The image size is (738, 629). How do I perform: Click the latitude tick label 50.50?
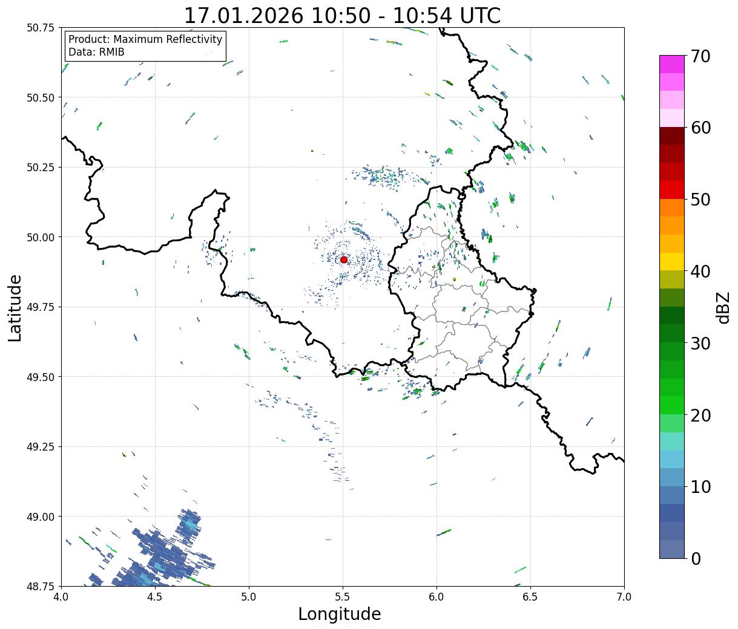point(41,97)
